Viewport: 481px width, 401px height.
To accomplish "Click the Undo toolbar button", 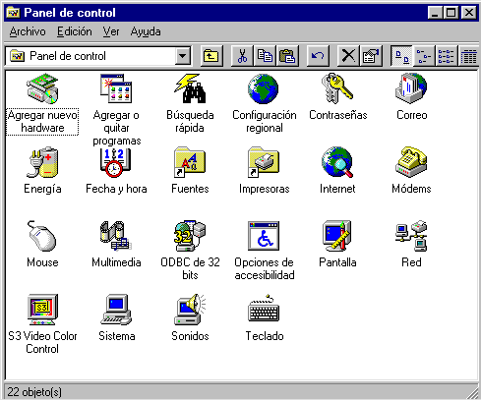I will tap(318, 56).
